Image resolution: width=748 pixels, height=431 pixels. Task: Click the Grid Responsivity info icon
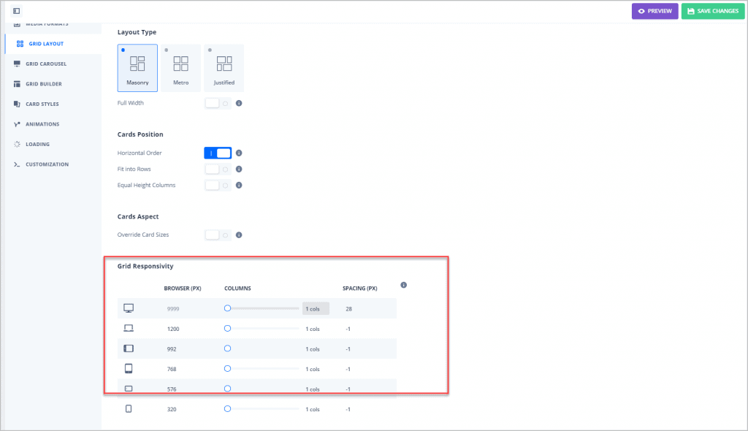(403, 285)
